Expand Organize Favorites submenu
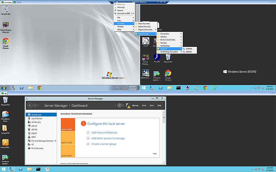Image resolution: width=276 pixels, height=172 pixels. point(146,29)
